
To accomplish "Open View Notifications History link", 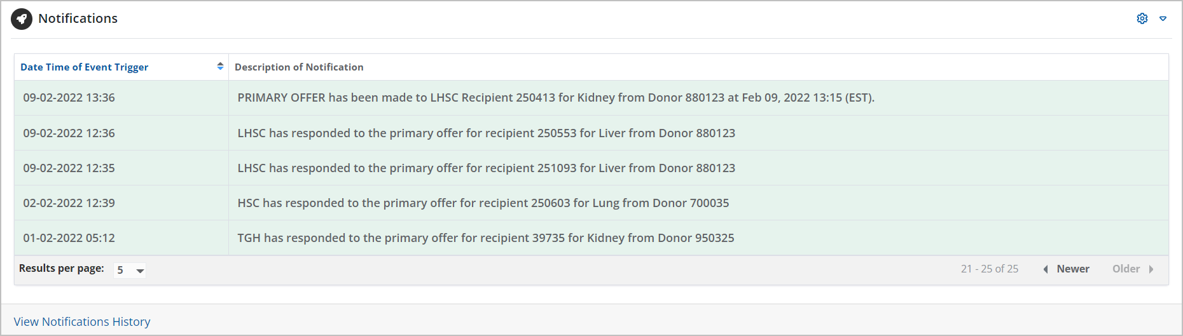I will point(82,322).
